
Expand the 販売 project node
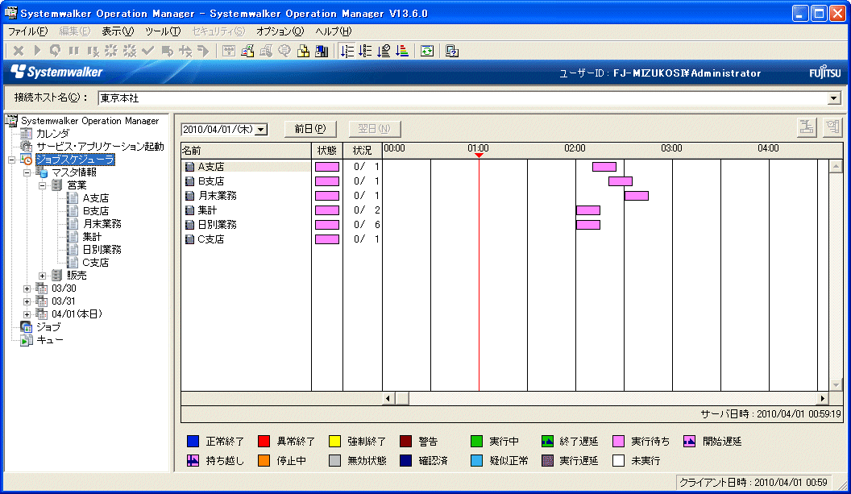(x=42, y=276)
